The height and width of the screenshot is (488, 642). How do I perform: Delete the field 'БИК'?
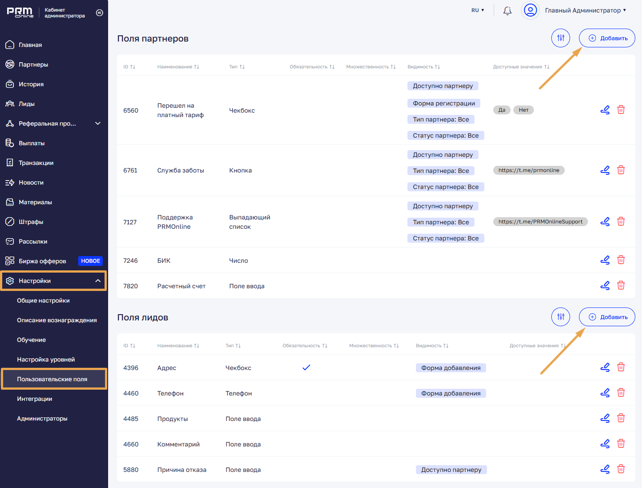click(x=621, y=260)
